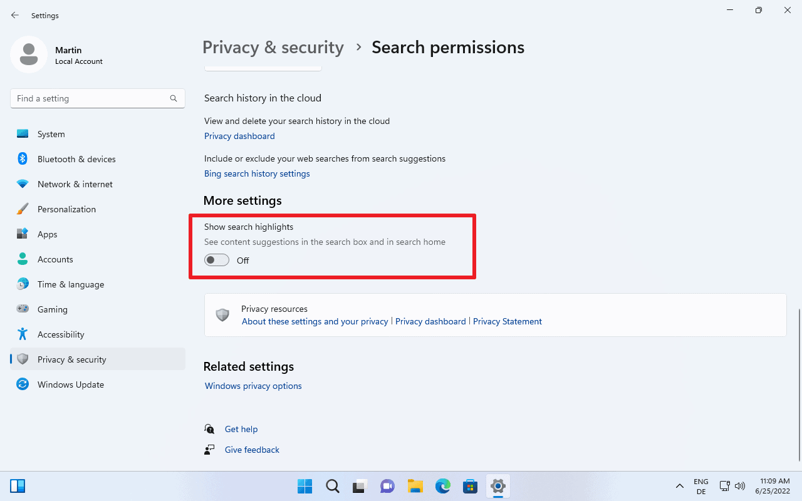Select Network & internet in the sidebar

pos(75,184)
